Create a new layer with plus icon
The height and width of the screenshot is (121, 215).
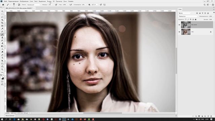(x=208, y=116)
